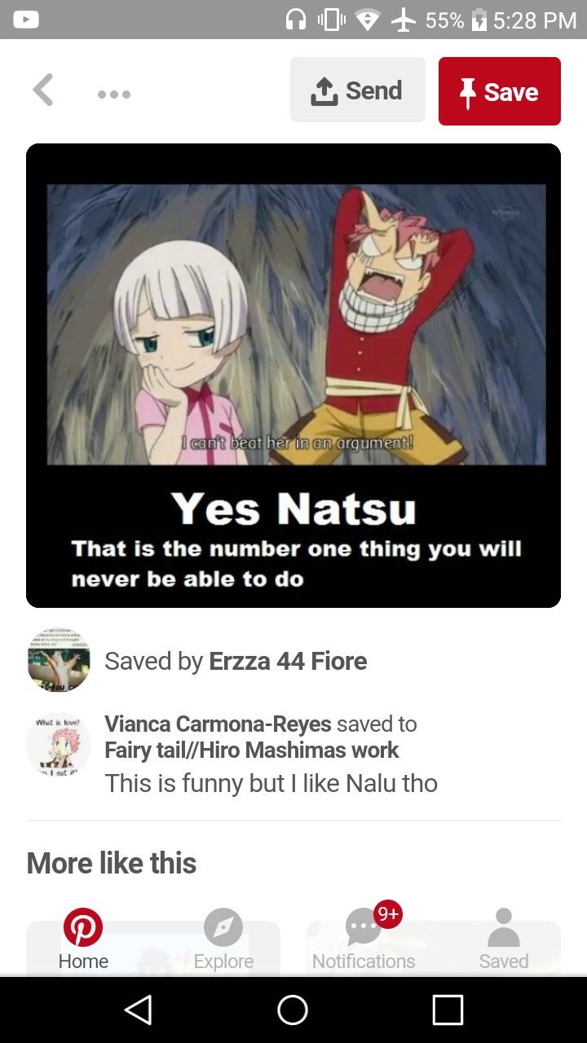The width and height of the screenshot is (587, 1043).
Task: Go to the Home tab
Action: pos(83,941)
